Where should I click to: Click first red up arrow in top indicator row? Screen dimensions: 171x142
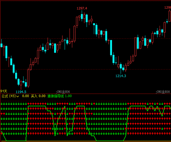28,104
